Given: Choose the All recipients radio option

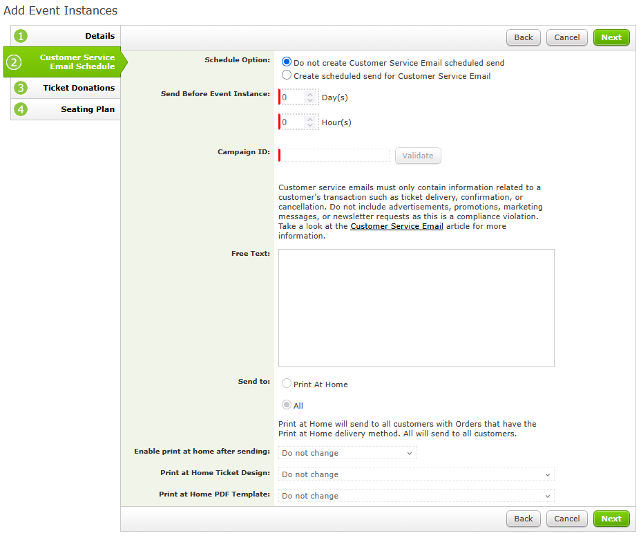Looking at the screenshot, I should click(287, 405).
